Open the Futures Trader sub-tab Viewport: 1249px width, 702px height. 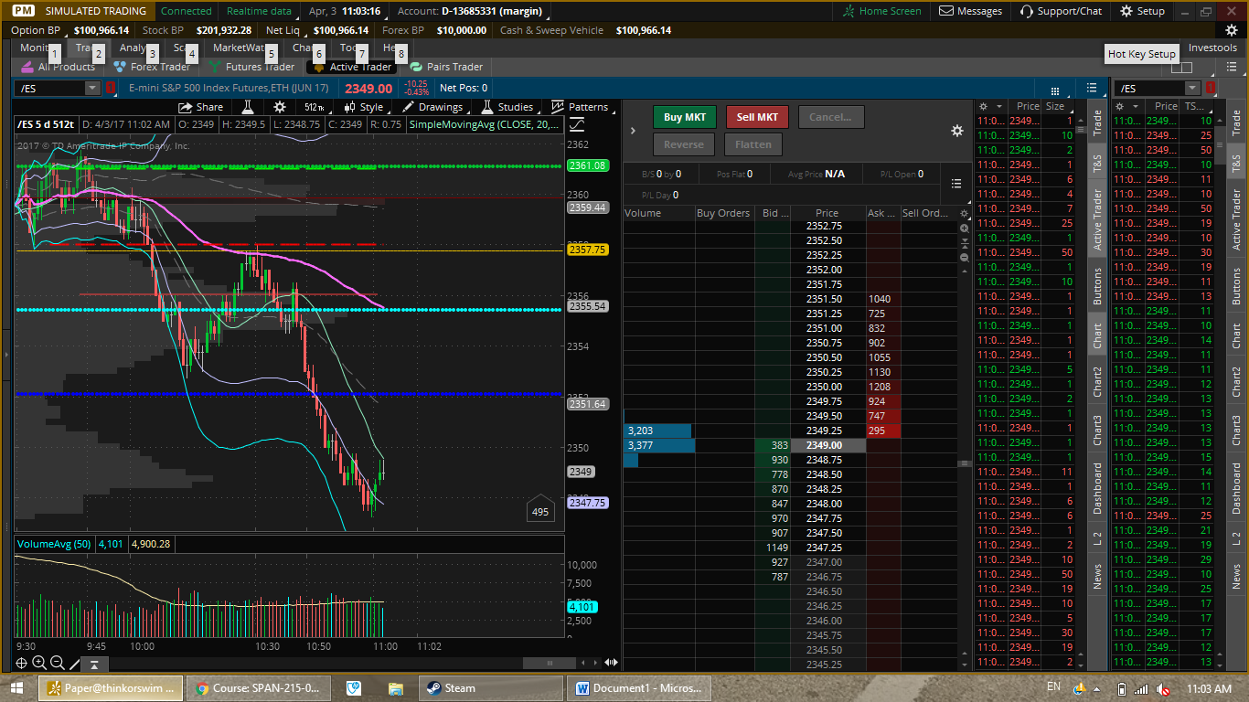point(251,67)
